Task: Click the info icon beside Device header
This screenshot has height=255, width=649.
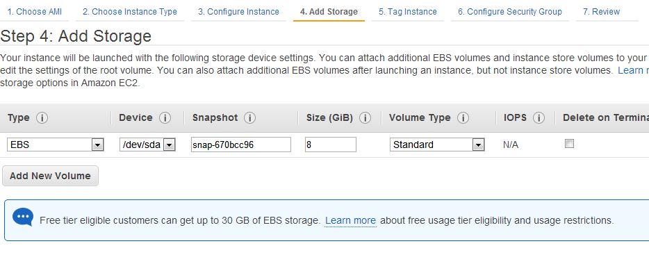Action: (165, 118)
